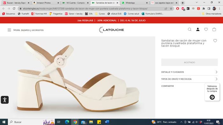223x125 pixels.
Task: Switch to the Mi Cuenta - Compras tab
Action: [76, 3]
